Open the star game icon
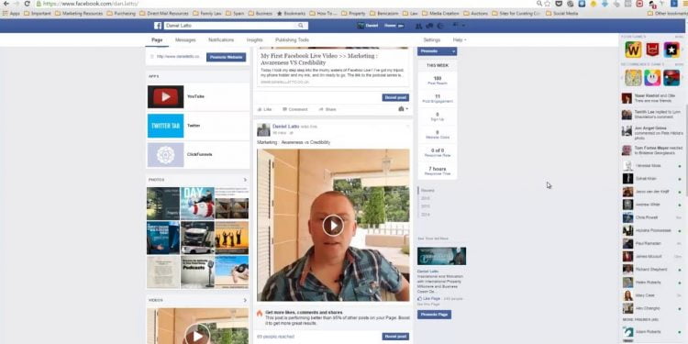Screen dimensions: 688x344 tap(671, 50)
